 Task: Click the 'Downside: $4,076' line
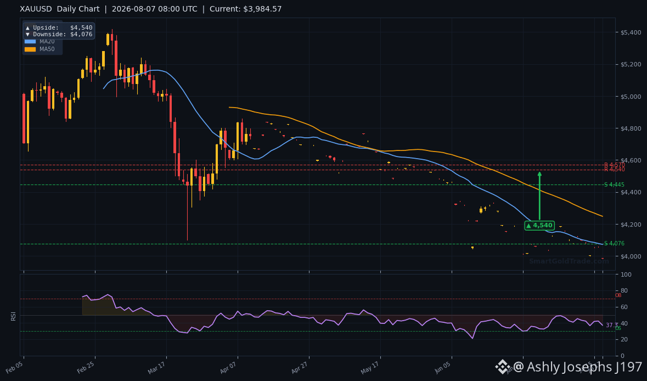(x=59, y=34)
